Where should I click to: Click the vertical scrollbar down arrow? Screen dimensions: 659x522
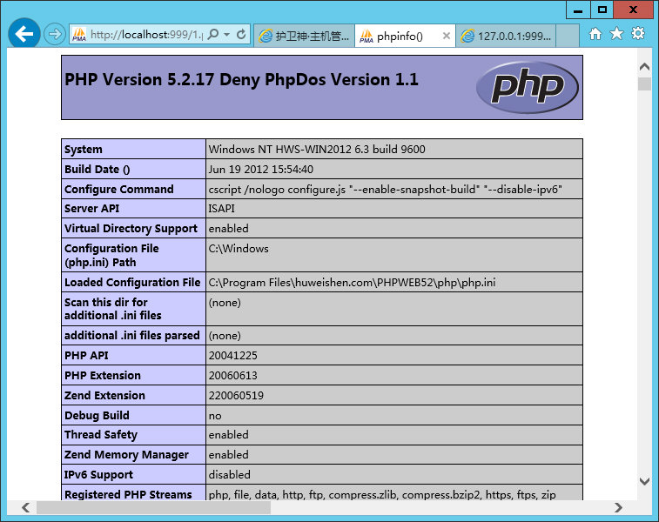(x=644, y=482)
